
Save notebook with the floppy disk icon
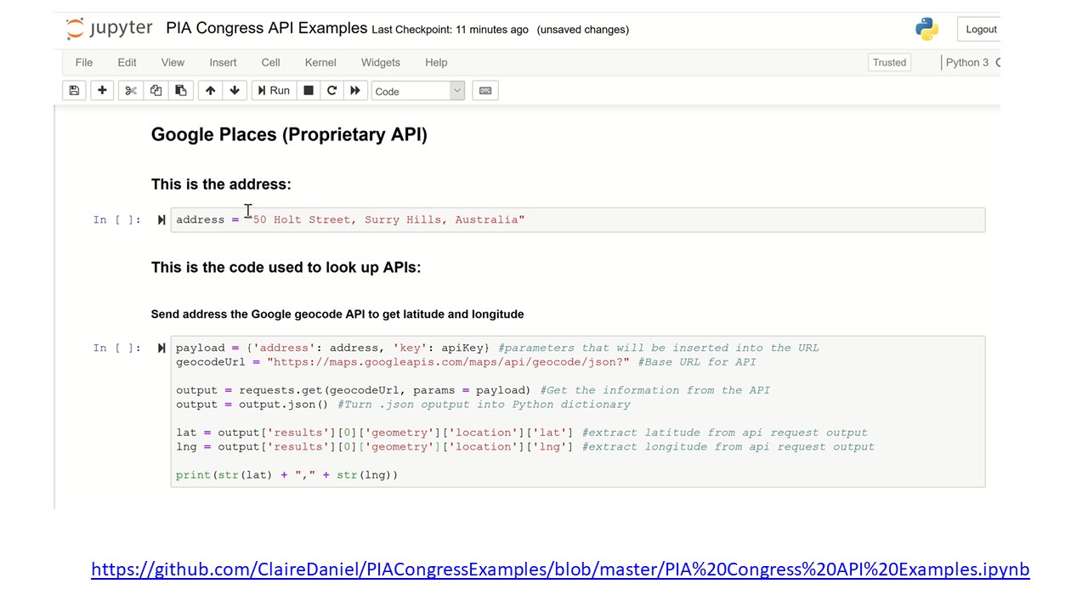click(74, 90)
